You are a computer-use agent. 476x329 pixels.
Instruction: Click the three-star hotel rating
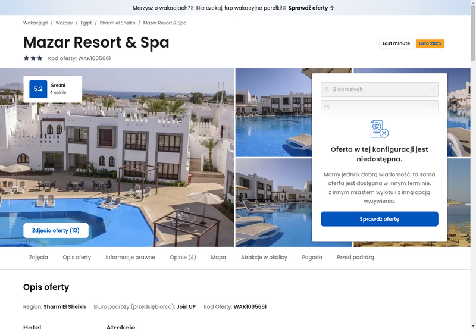point(33,58)
